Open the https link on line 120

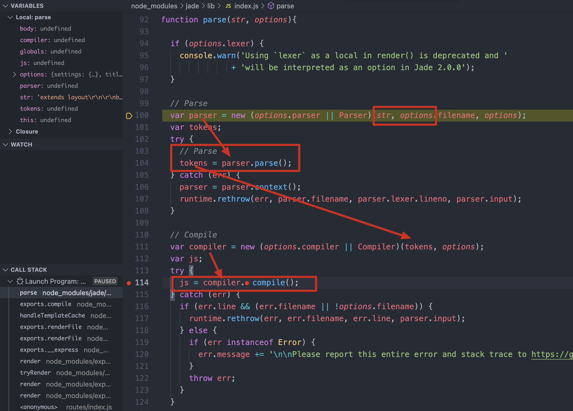(x=552, y=354)
